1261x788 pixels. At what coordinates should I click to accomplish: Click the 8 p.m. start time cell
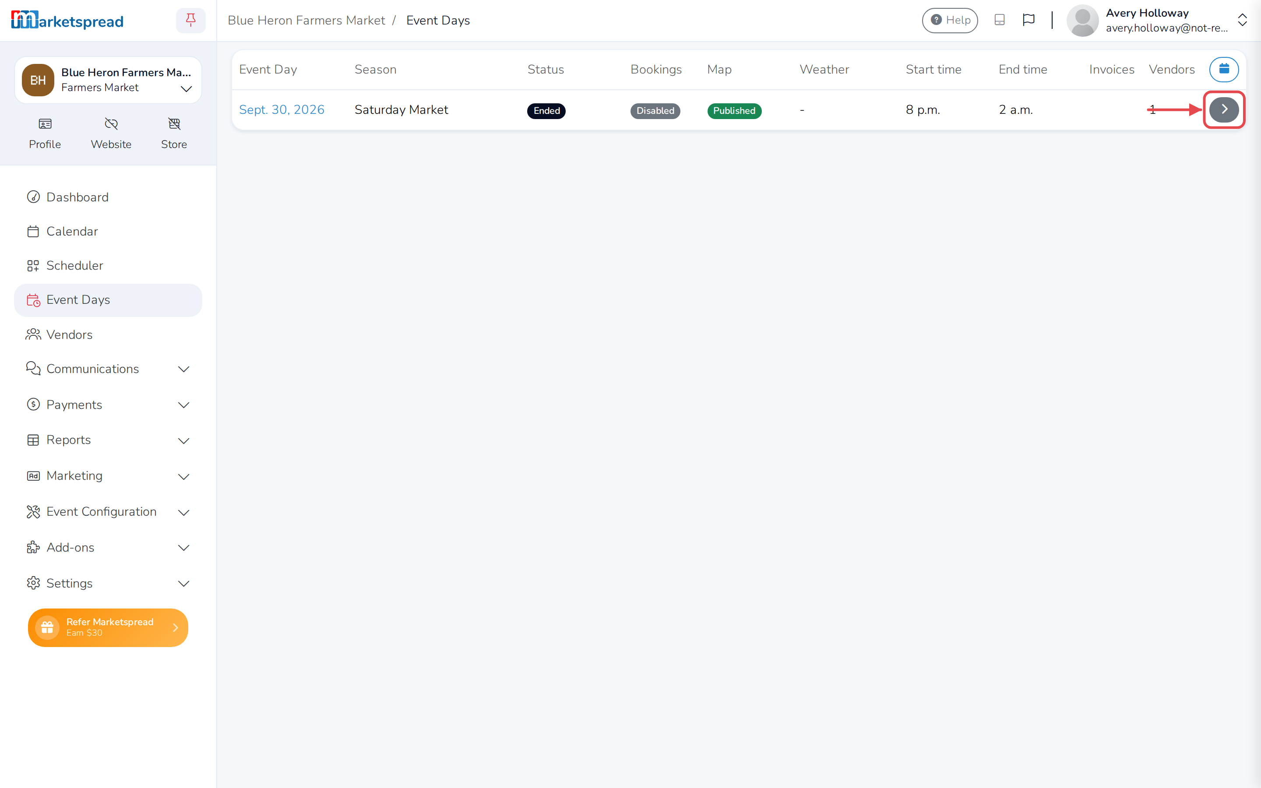[x=923, y=109]
